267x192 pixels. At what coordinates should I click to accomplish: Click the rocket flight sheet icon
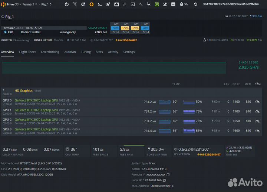coord(108,4)
